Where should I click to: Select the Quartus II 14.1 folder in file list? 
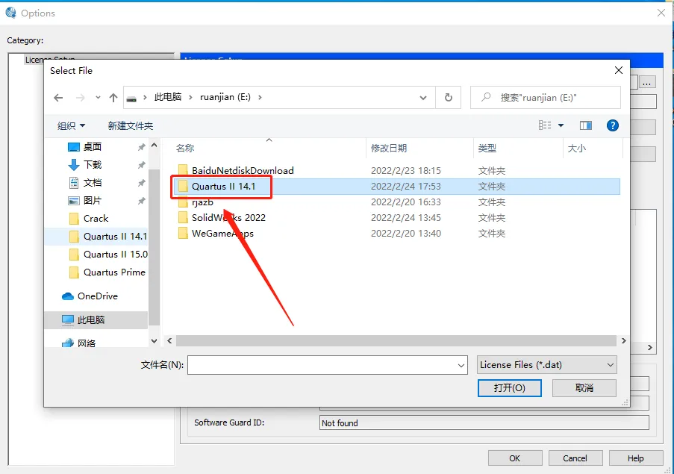click(x=223, y=186)
